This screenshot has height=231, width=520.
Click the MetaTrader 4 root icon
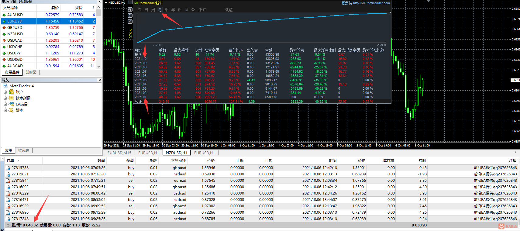5,86
